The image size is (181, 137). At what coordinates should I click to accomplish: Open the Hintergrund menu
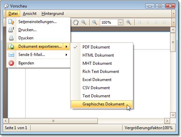52,14
